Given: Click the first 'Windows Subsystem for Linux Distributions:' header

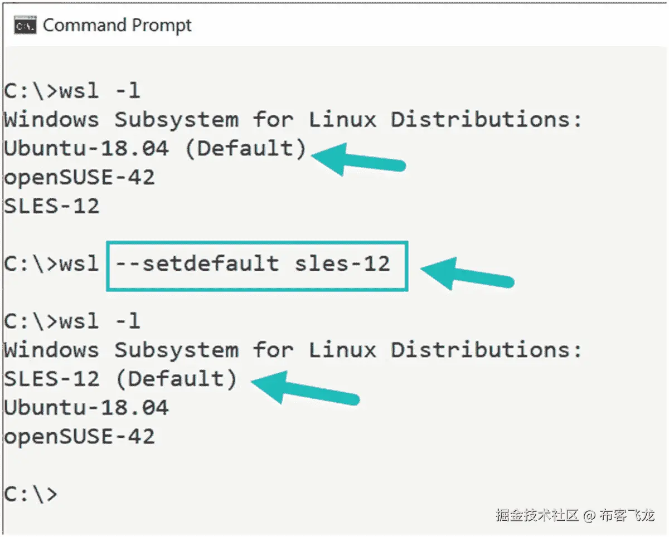Looking at the screenshot, I should click(293, 120).
